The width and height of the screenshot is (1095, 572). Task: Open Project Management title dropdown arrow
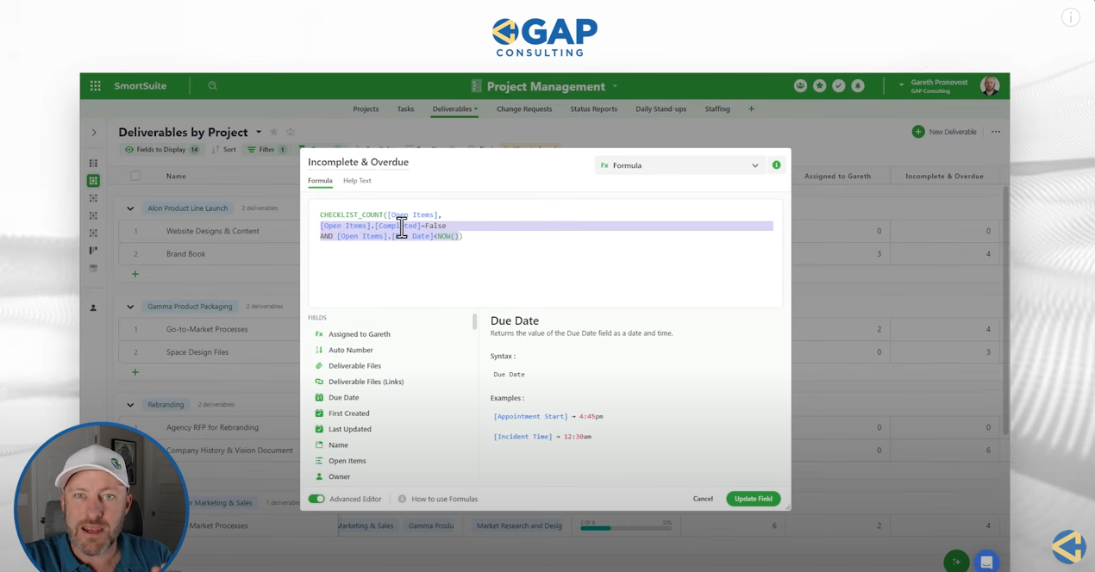[x=615, y=86]
